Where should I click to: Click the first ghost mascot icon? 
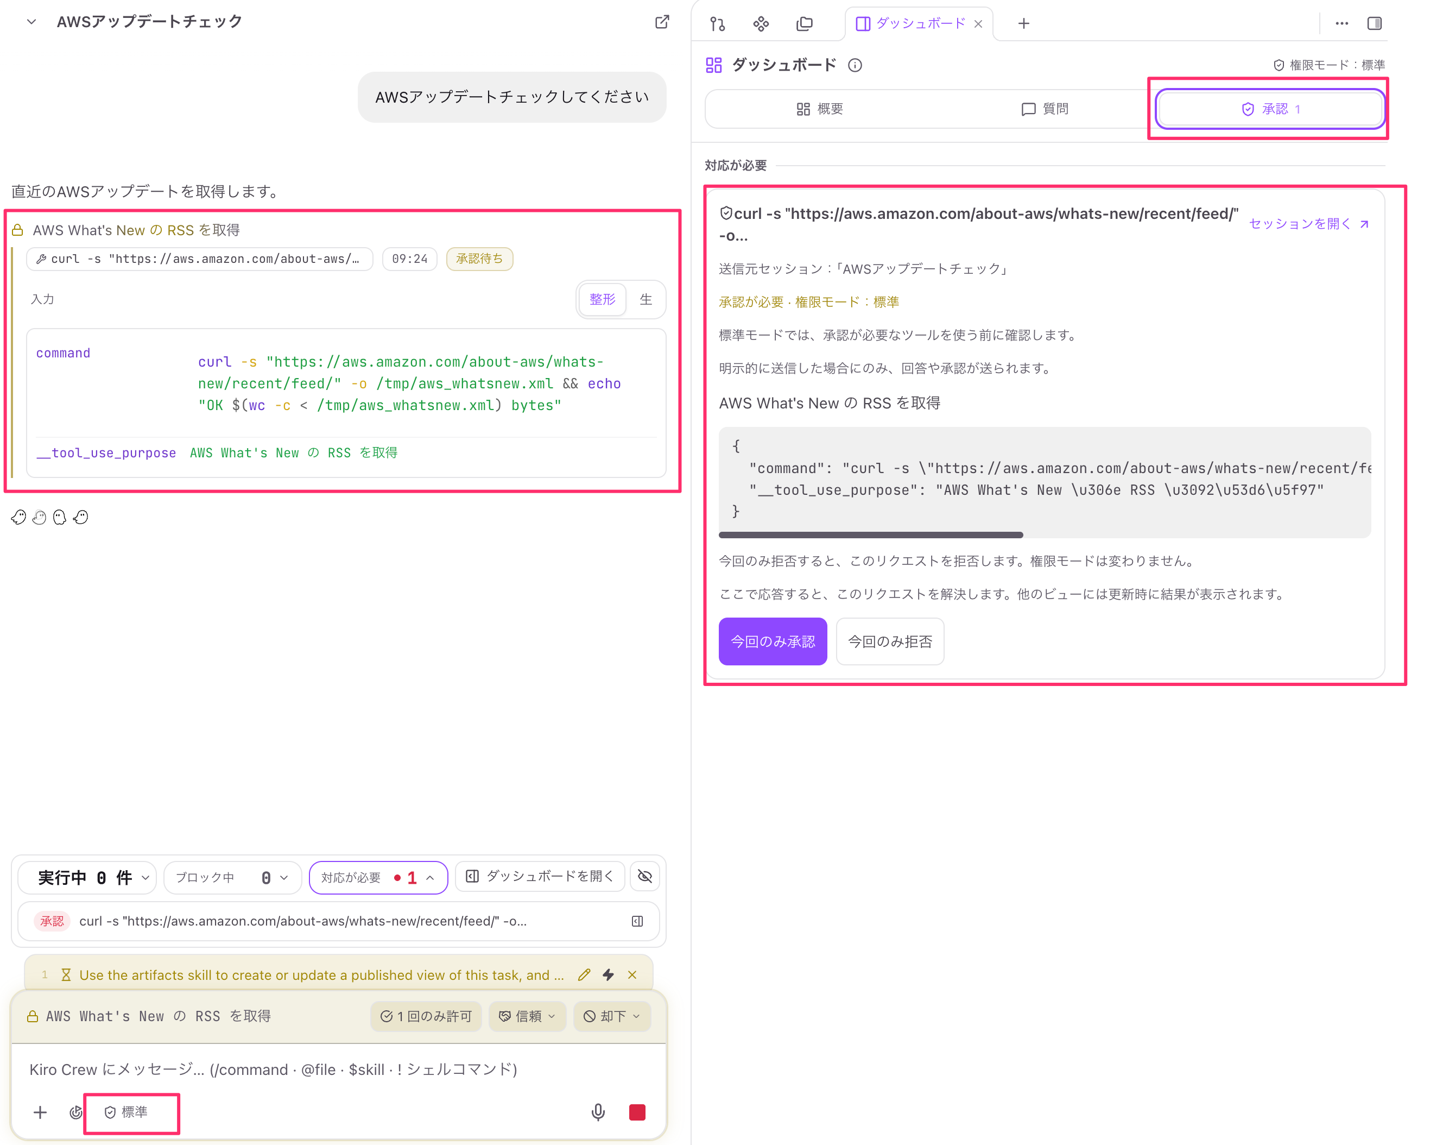18,517
